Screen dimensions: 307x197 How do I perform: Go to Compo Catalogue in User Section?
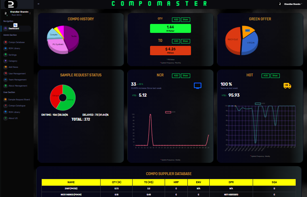tap(17, 106)
